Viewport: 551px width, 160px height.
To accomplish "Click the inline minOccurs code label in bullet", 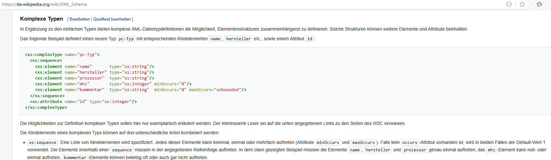I will click(328, 143).
